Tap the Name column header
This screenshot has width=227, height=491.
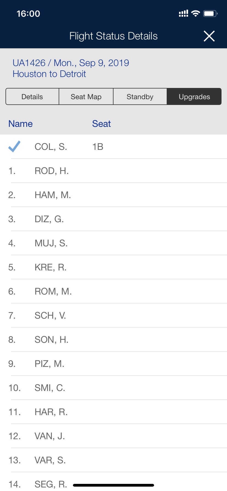pos(21,124)
